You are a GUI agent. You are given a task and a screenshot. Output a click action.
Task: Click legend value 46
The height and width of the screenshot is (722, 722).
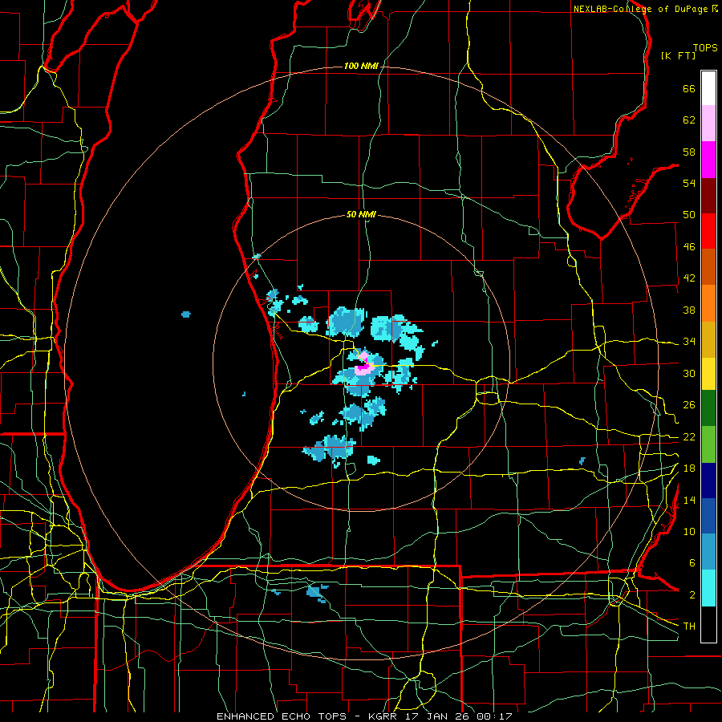[x=689, y=247]
